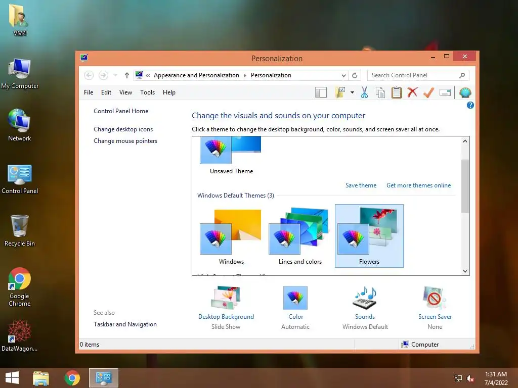Click the Save theme link
Image resolution: width=518 pixels, height=388 pixels.
[361, 185]
